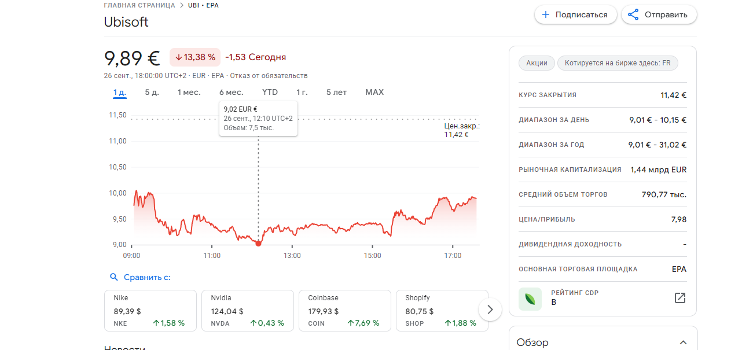This screenshot has width=731, height=350.
Task: Go to ГЛАВНАЯ СТРАНИЦА breadcrumb
Action: [139, 5]
